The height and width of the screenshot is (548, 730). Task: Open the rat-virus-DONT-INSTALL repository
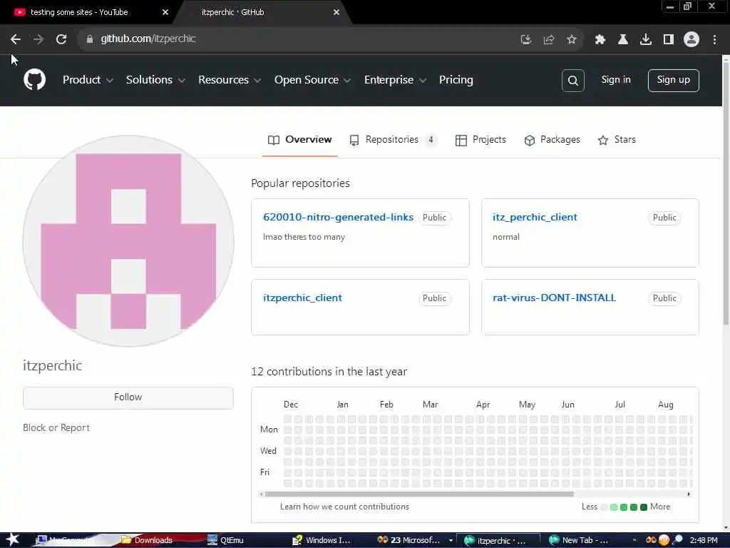(x=554, y=298)
